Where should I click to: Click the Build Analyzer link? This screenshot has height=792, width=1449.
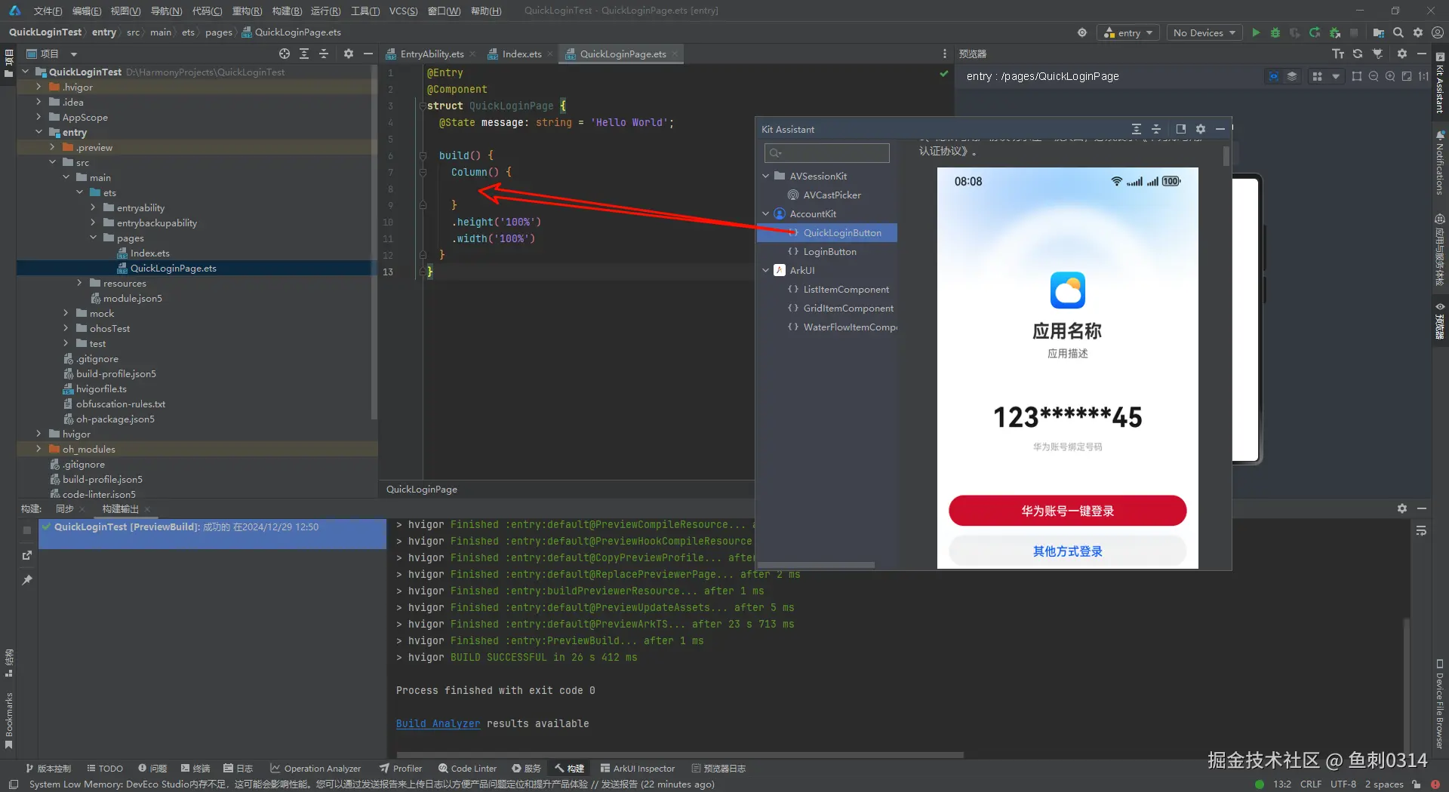[438, 723]
